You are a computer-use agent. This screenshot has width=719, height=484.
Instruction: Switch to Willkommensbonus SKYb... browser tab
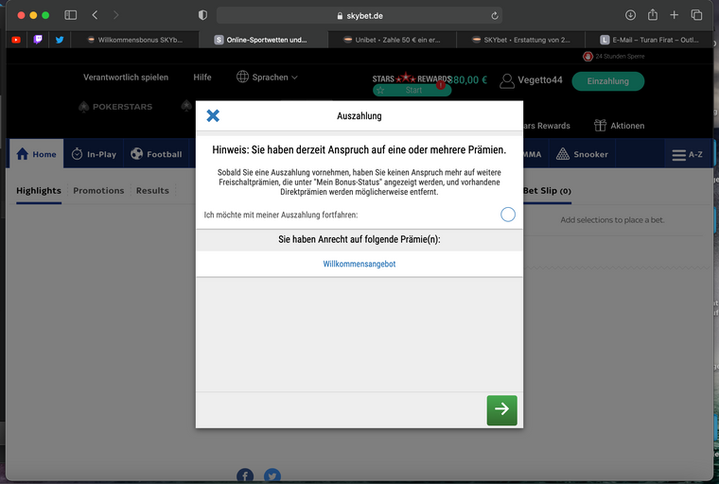click(135, 40)
